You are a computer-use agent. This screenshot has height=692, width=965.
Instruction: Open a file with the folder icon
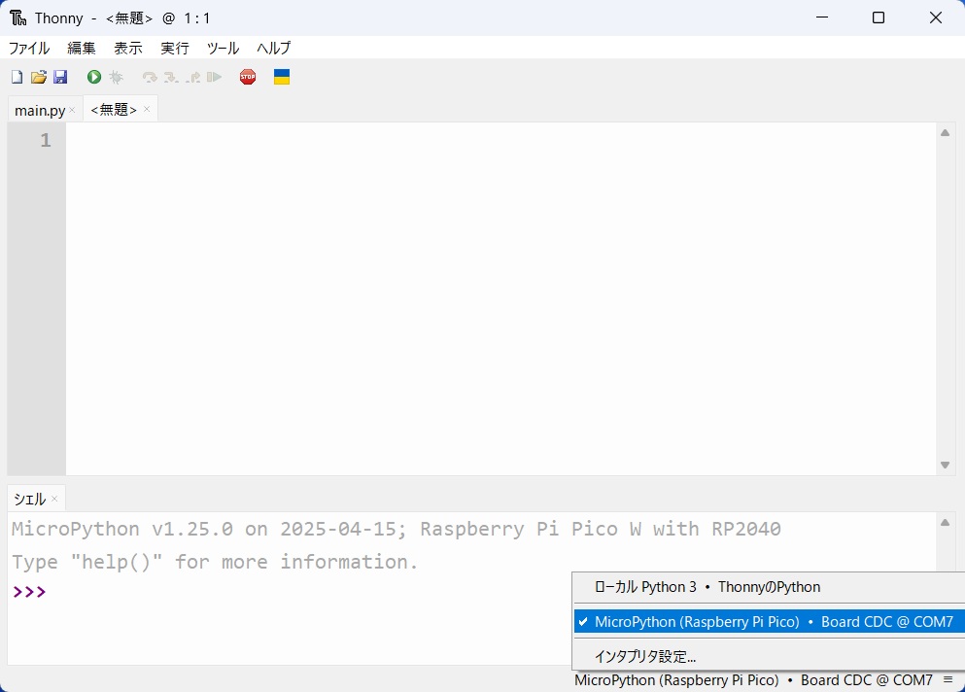[x=39, y=77]
